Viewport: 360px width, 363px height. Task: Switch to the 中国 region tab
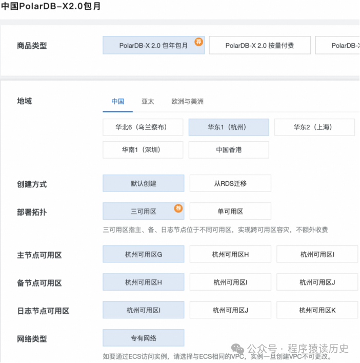point(117,101)
